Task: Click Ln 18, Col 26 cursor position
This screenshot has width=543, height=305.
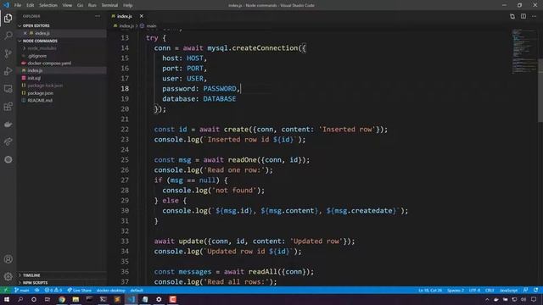Action: tap(430, 290)
